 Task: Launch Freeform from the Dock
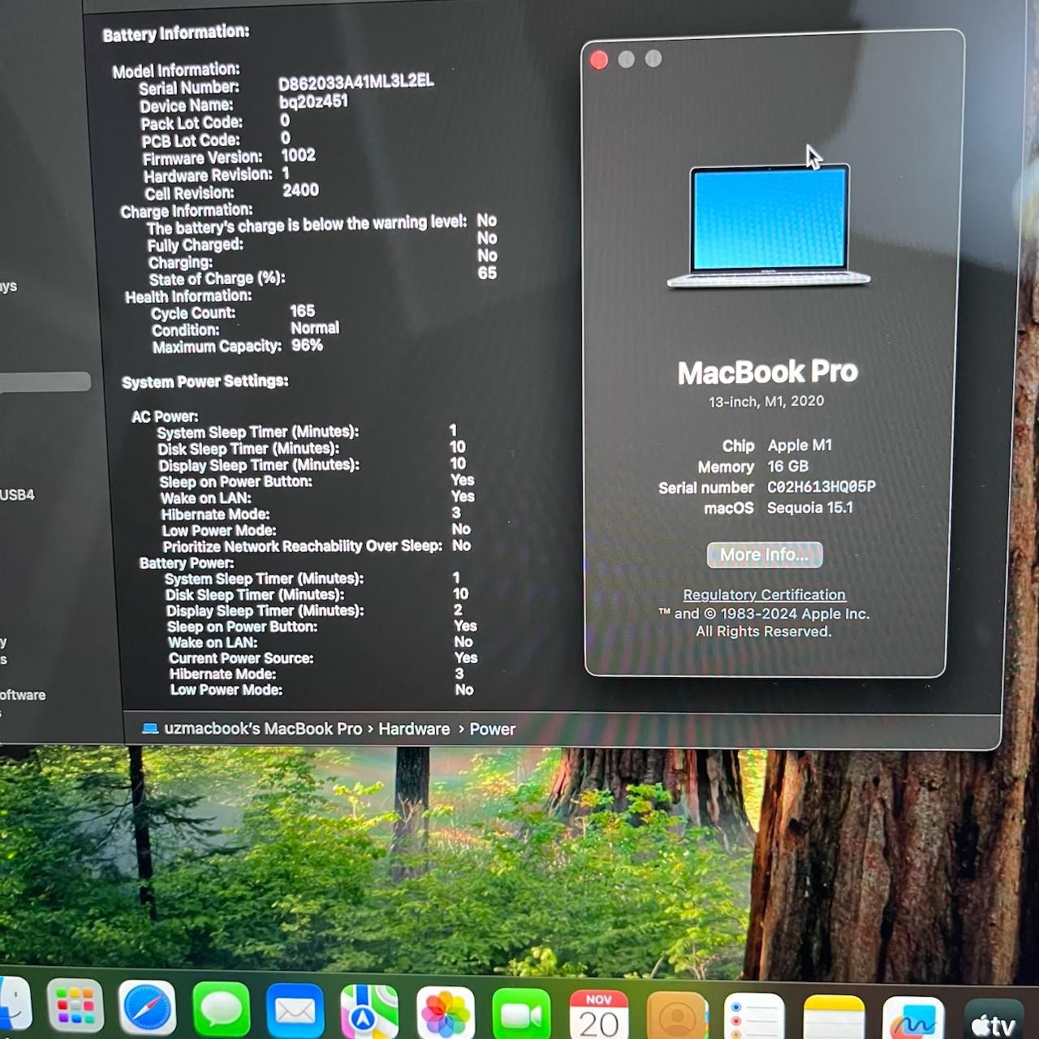point(913,1020)
